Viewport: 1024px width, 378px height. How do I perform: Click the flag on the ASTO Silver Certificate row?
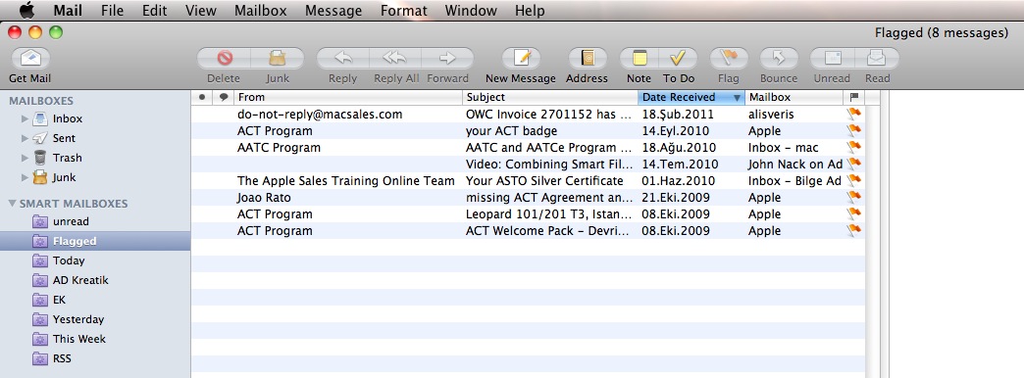point(854,181)
